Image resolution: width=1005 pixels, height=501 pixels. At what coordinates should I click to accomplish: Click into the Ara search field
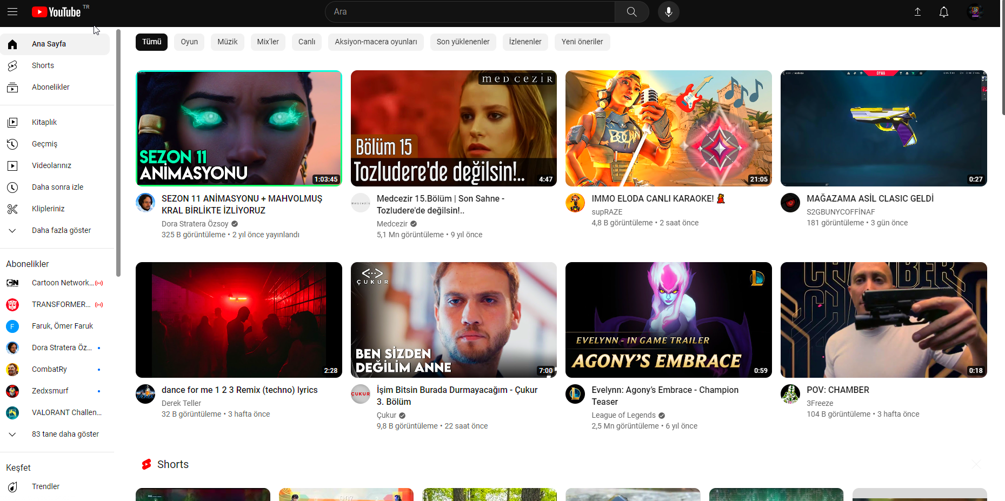click(470, 12)
